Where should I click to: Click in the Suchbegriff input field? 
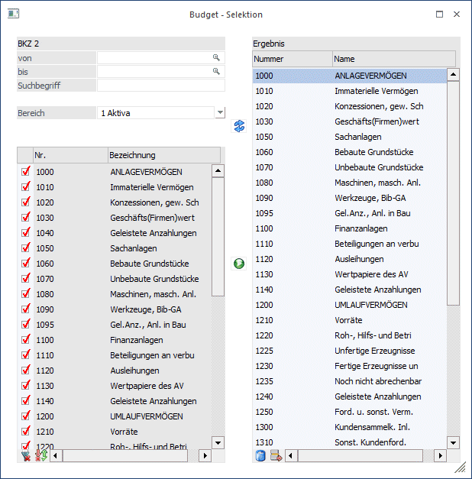[x=160, y=86]
